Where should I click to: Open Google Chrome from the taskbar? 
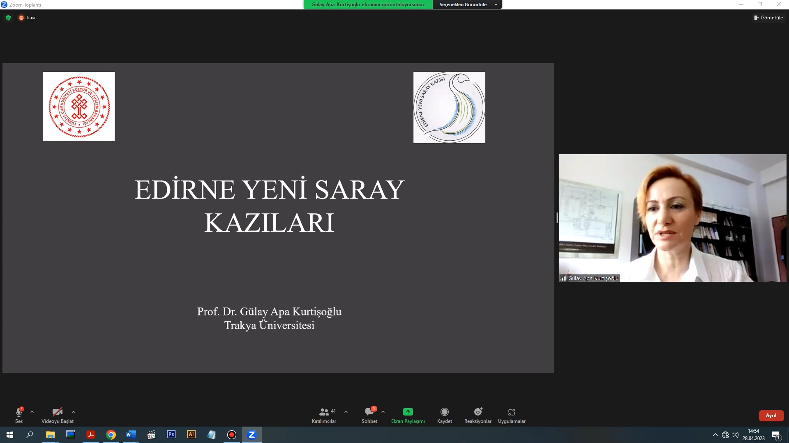[111, 435]
